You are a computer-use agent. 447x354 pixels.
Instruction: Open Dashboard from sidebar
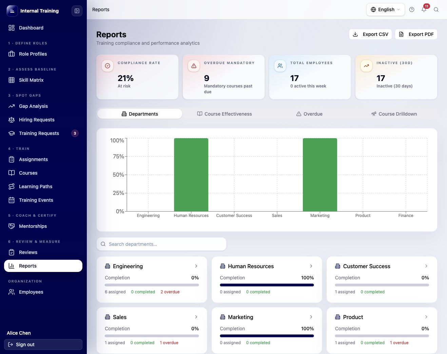tap(43, 28)
